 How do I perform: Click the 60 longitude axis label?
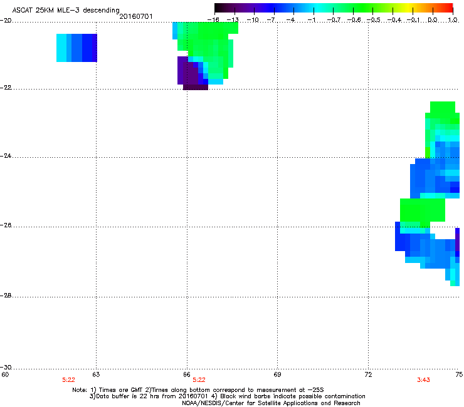pos(5,374)
